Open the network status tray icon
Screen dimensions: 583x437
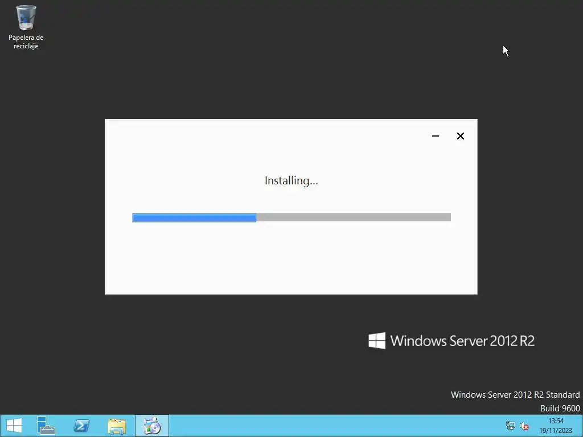(511, 426)
